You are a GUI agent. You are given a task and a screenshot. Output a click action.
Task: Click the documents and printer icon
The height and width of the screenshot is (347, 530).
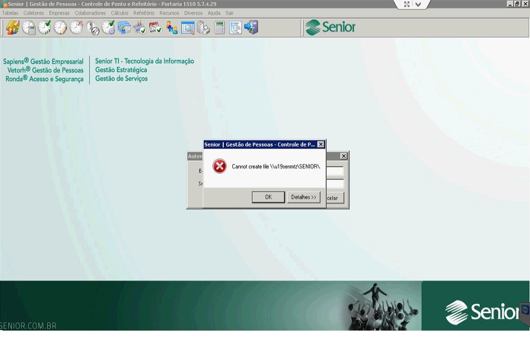tap(203, 28)
